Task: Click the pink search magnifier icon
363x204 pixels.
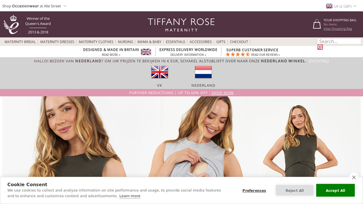Action: tap(320, 47)
